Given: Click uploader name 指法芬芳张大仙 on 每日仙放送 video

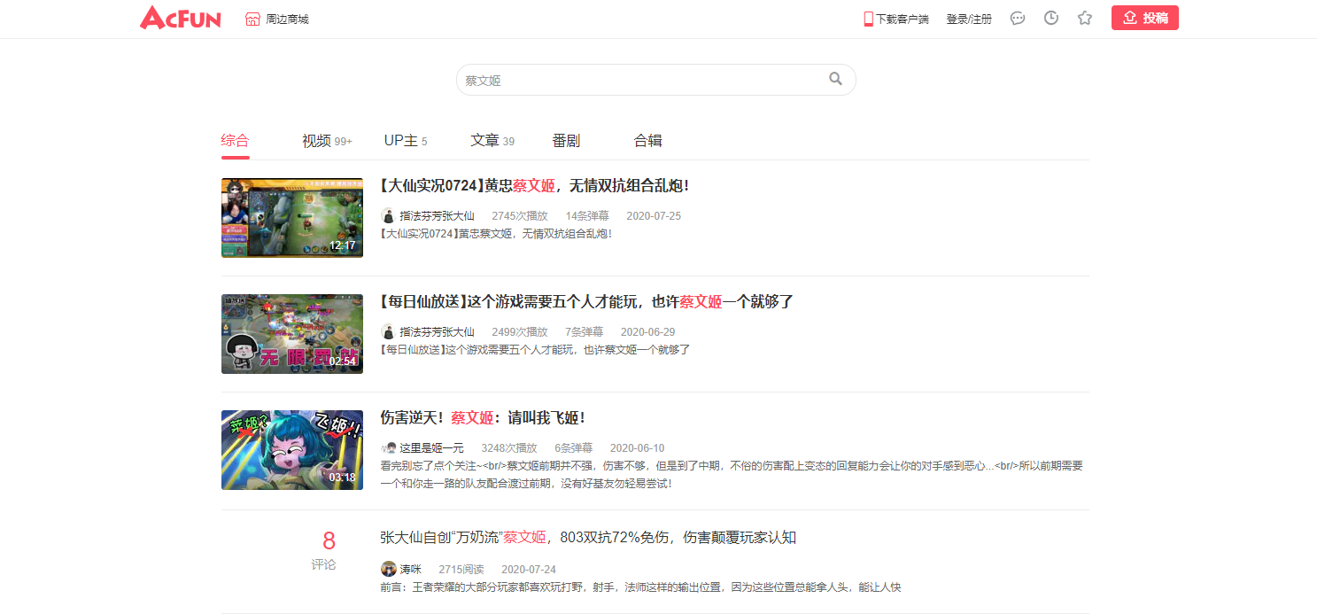Looking at the screenshot, I should 437,332.
